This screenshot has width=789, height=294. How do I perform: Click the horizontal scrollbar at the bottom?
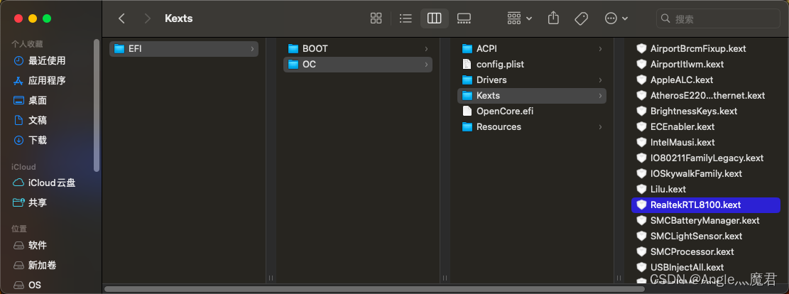point(374,289)
